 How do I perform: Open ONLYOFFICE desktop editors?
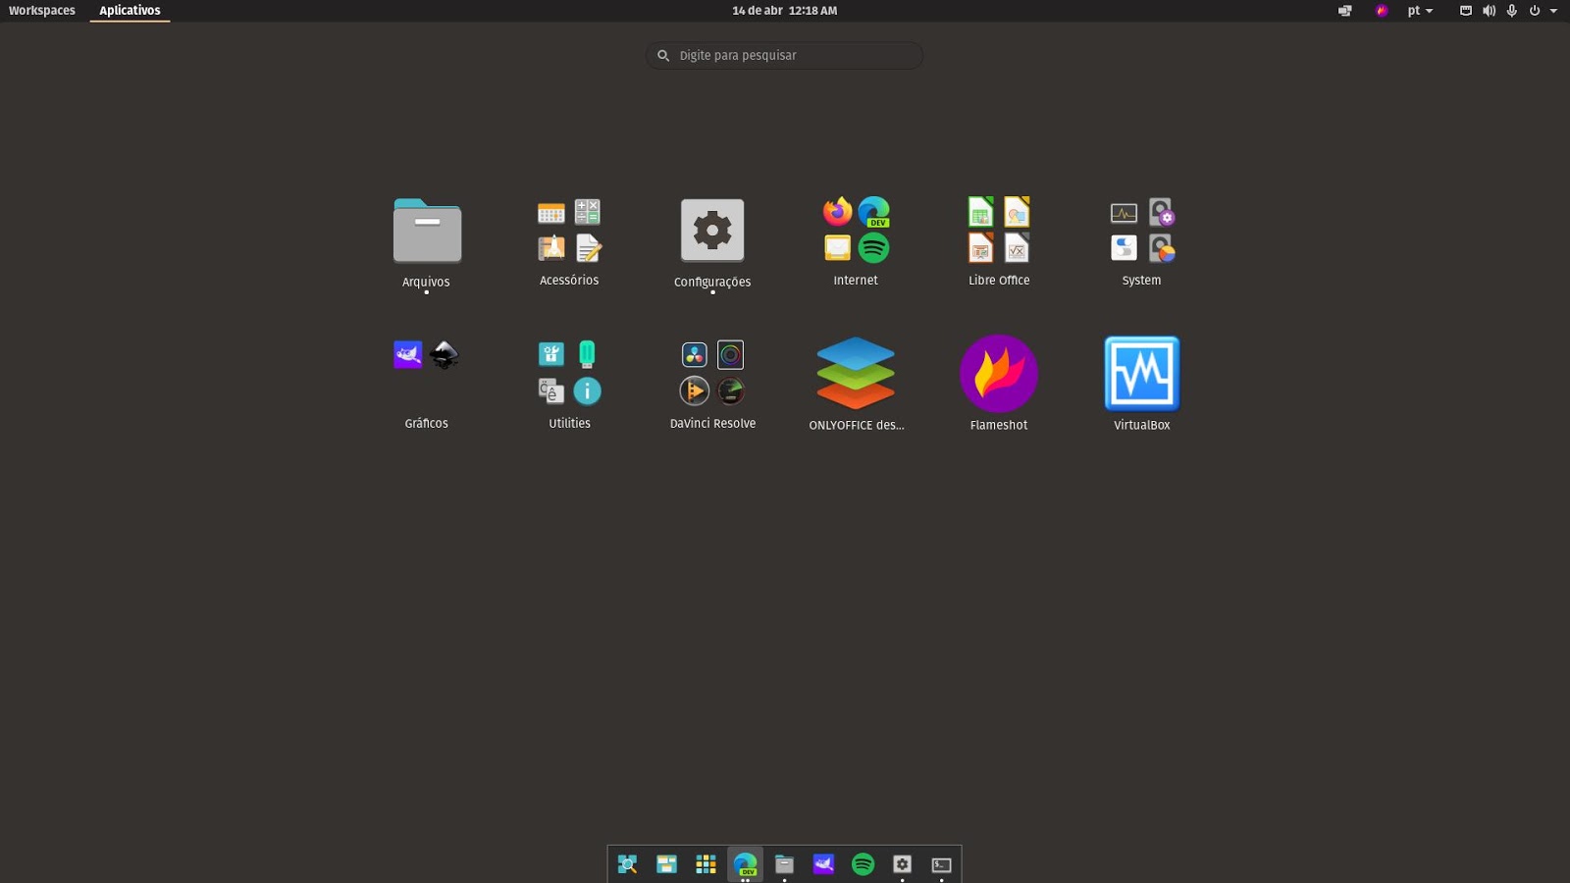(x=856, y=375)
